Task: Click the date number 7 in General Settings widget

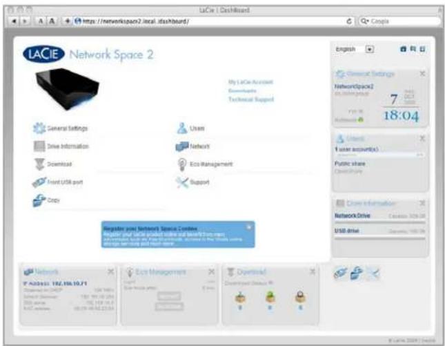Action: click(x=394, y=99)
